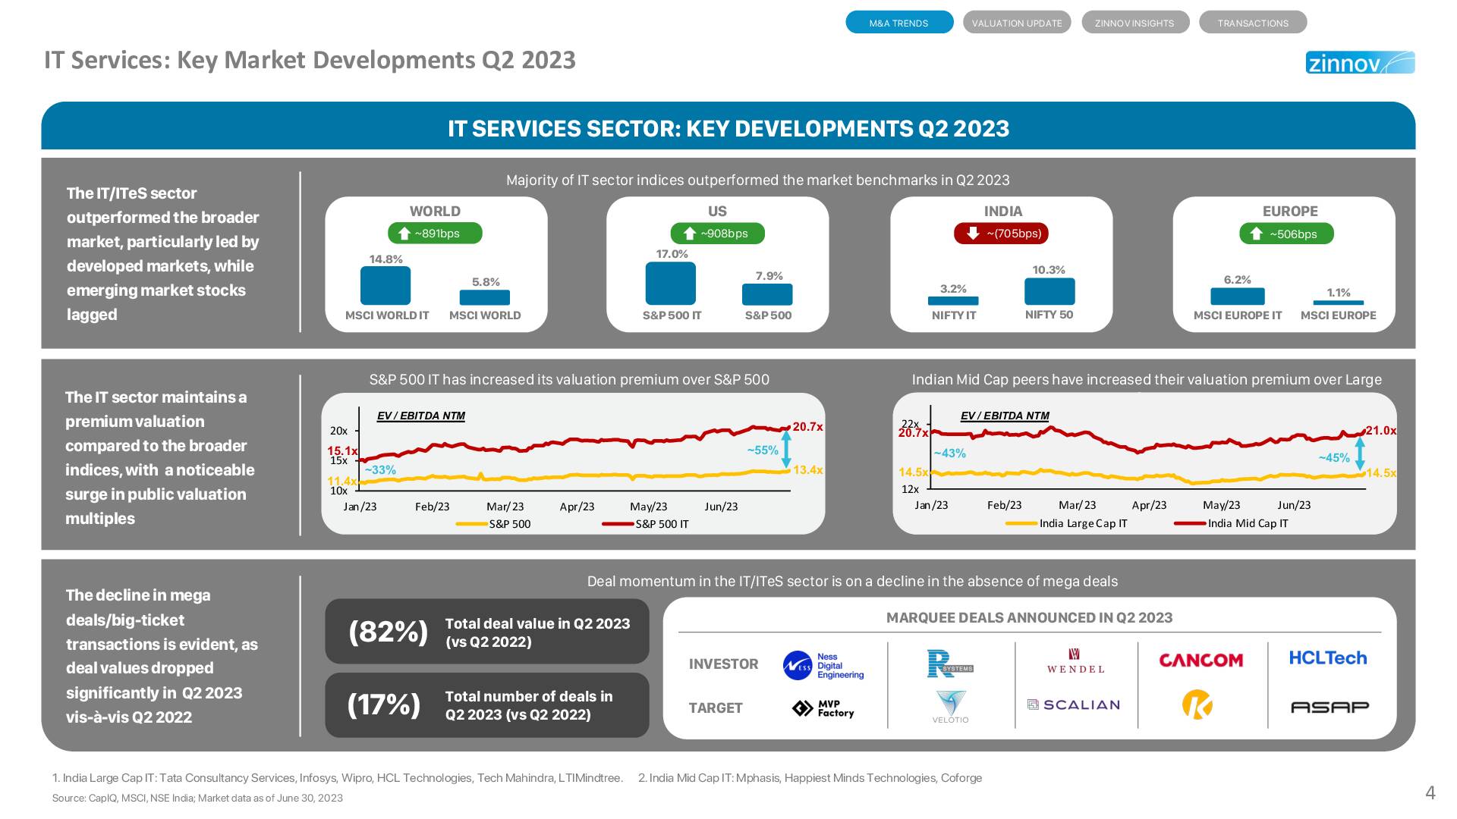Screen dimensions: 1457x819
Task: Click the EUROPE heading
Action: [1290, 212]
